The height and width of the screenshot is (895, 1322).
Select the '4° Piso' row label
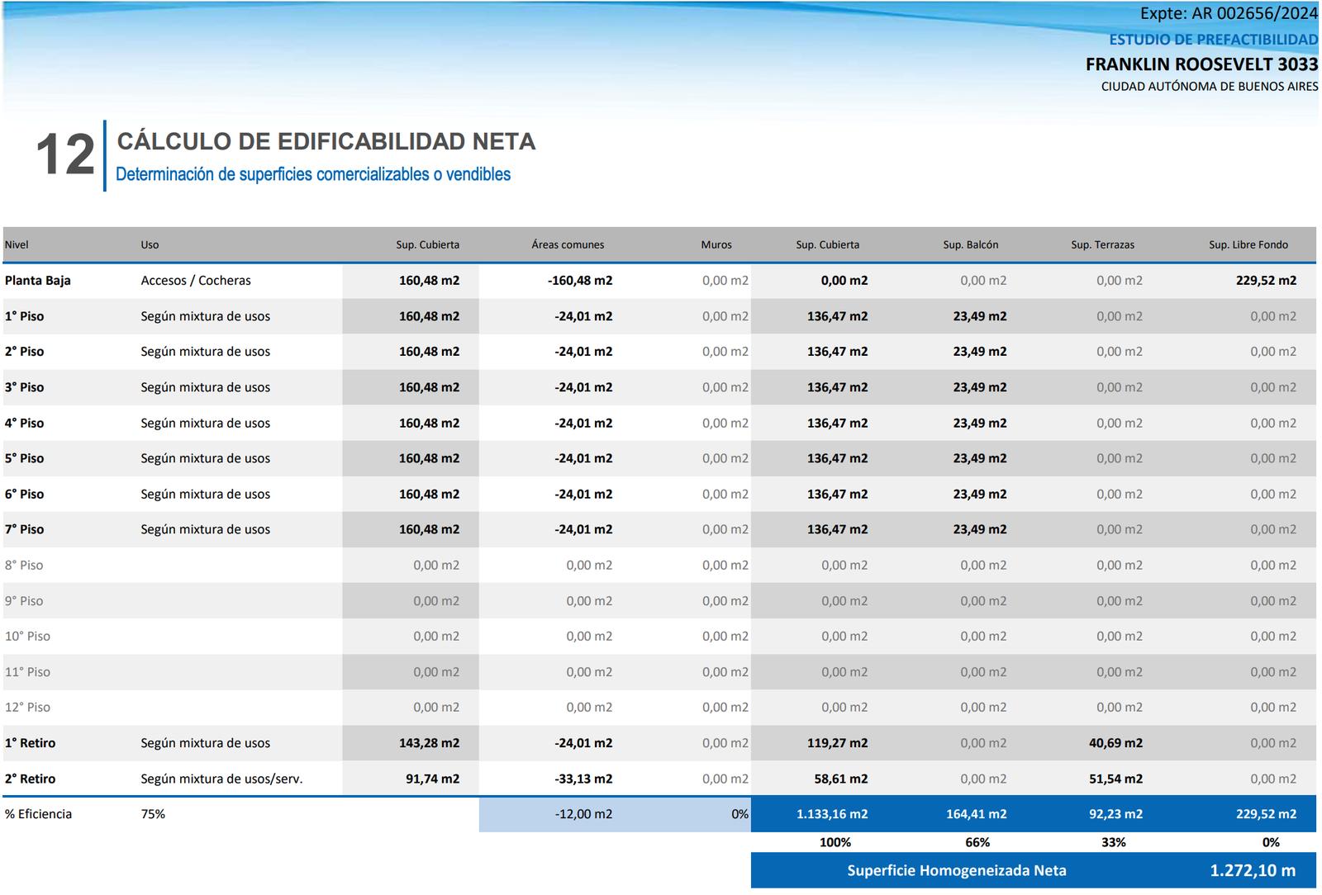(24, 423)
